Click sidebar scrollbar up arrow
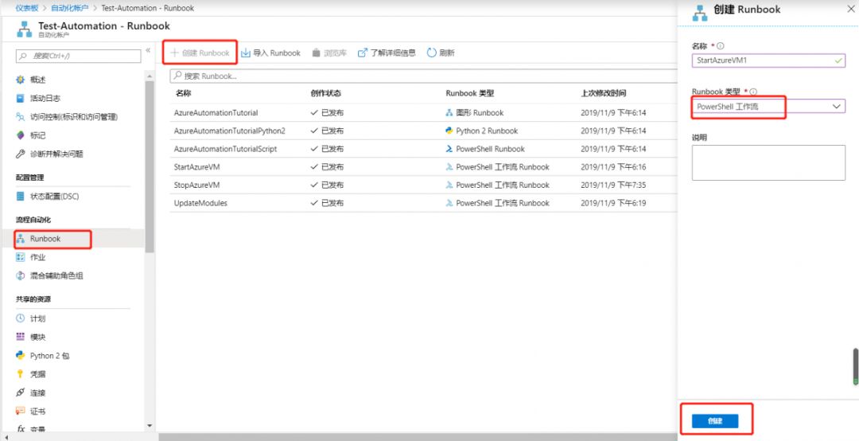 (150, 75)
